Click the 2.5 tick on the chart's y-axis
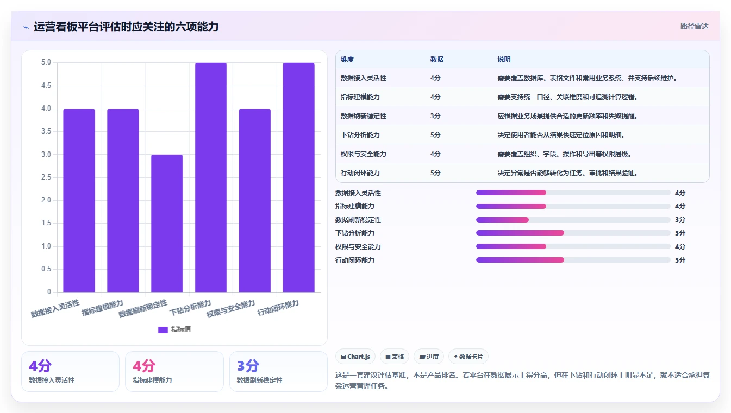The width and height of the screenshot is (731, 413). point(46,177)
